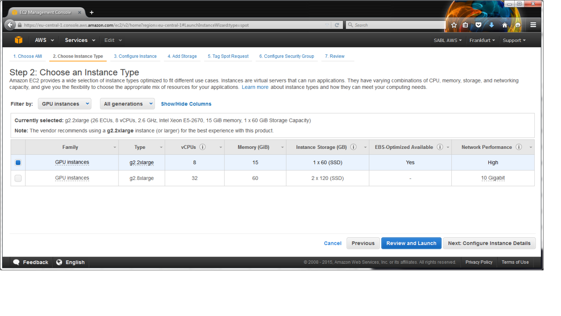Select the g2.8xlarge instance checkbox

[x=18, y=178]
